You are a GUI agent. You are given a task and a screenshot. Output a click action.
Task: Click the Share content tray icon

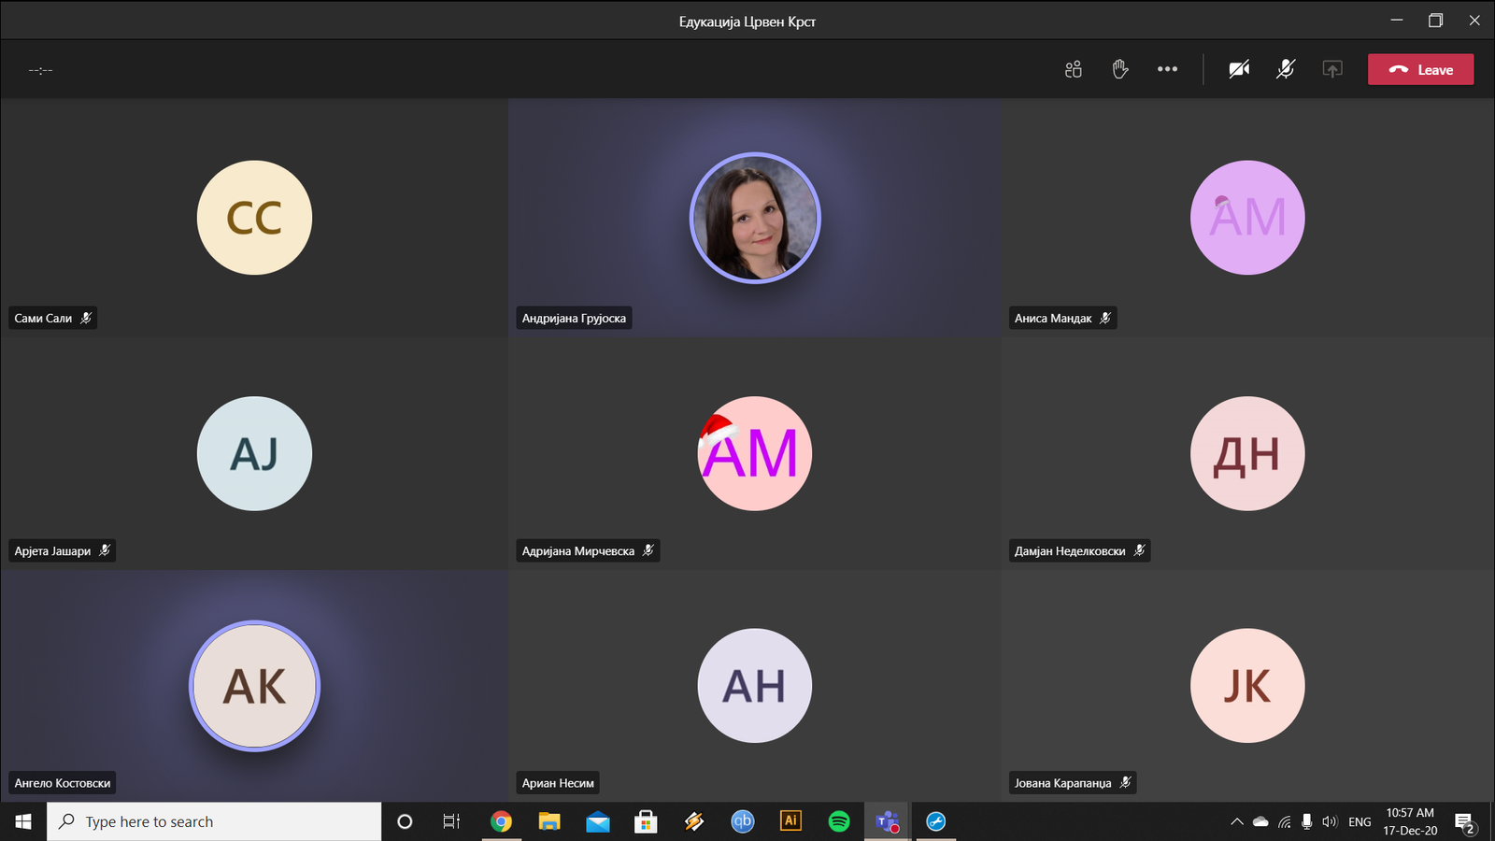[x=1332, y=69]
